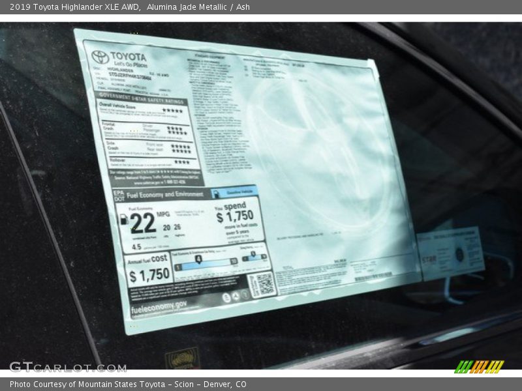Click the fuel economy rating slider scale

coord(206,263)
